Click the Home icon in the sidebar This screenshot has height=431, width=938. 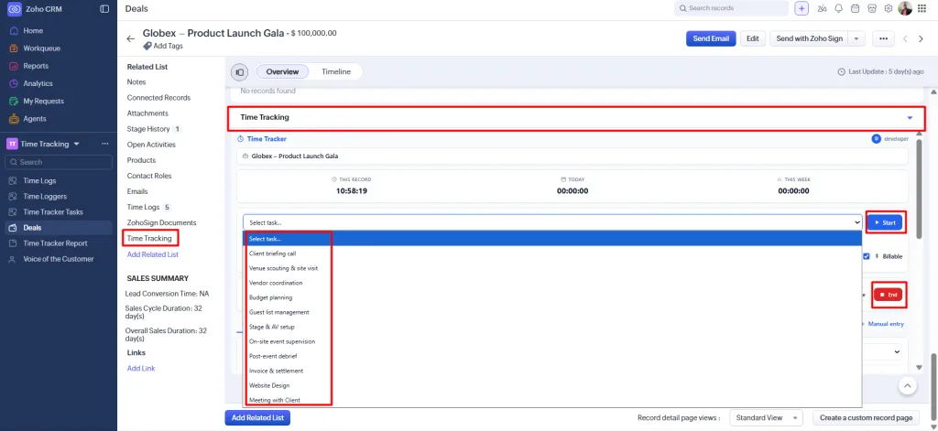(x=14, y=30)
